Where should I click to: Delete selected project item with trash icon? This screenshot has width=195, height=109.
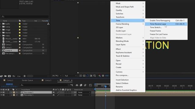25,76
